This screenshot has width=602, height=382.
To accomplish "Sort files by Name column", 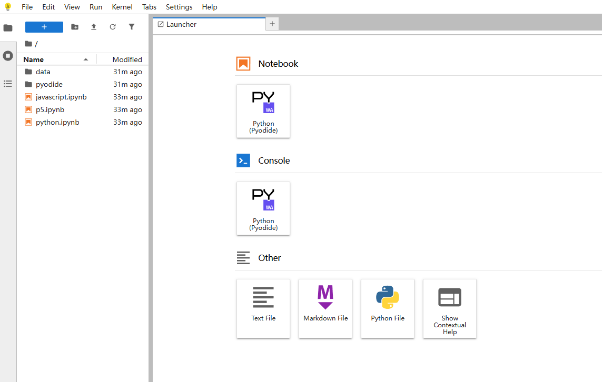I will 56,59.
